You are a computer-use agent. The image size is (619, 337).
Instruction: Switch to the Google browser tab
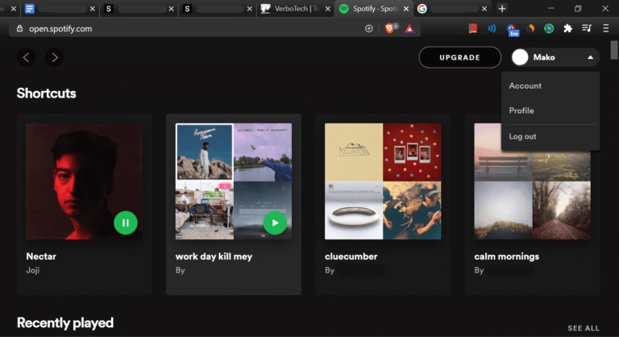coord(452,9)
